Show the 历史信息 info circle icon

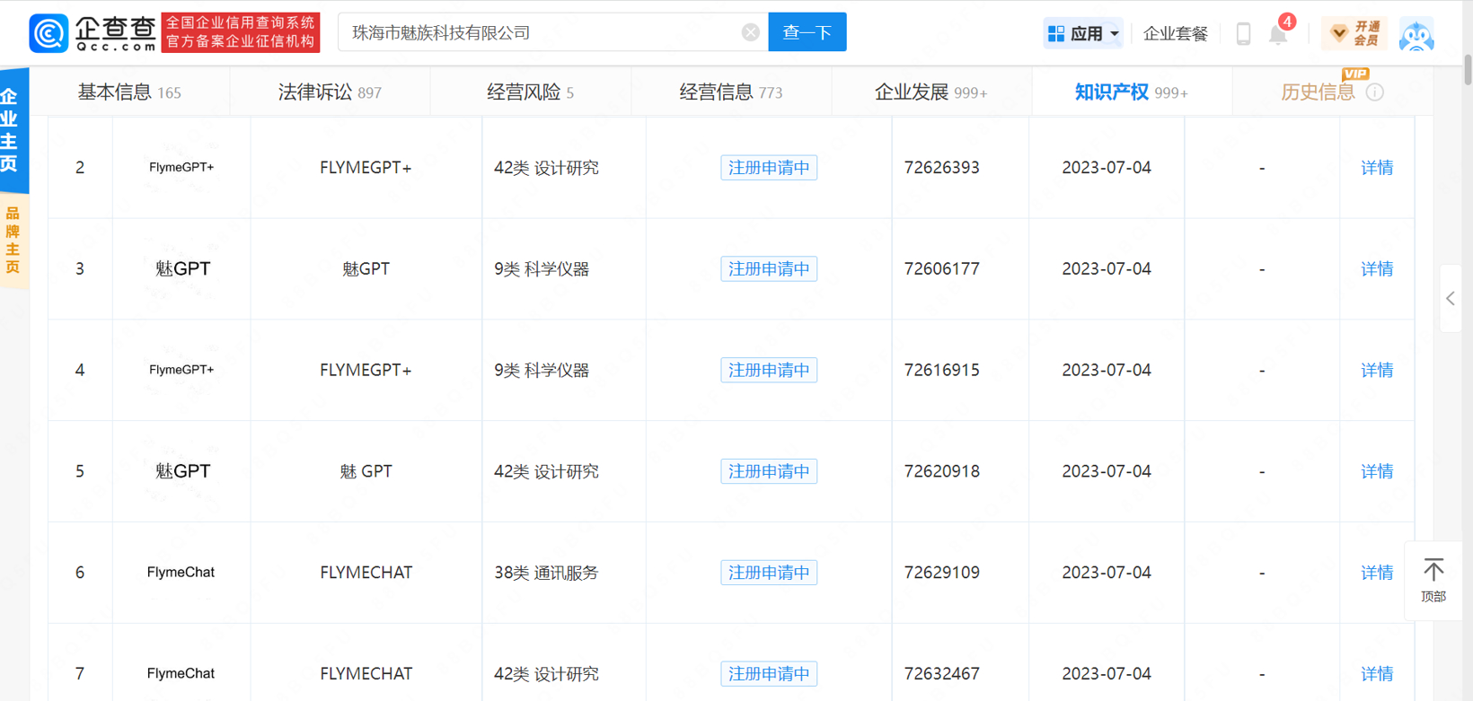point(1375,92)
